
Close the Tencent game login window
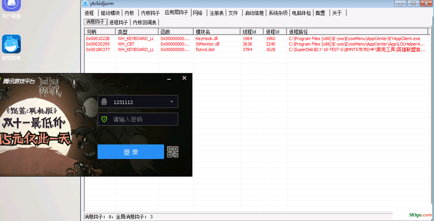pyautogui.click(x=184, y=78)
